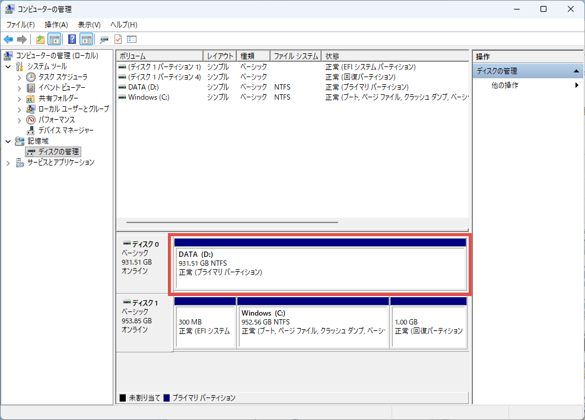
Task: Click the checklist settings toolbar icon
Action: tap(132, 40)
